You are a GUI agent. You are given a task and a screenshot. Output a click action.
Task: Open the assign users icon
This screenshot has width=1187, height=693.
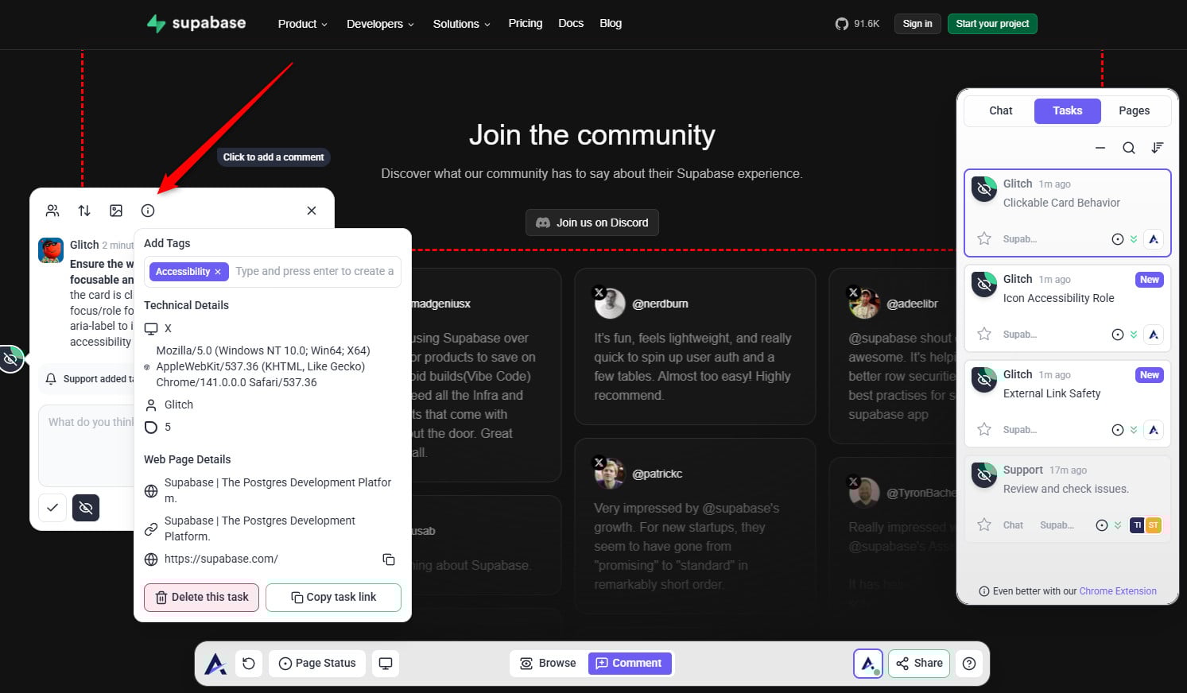[52, 211]
